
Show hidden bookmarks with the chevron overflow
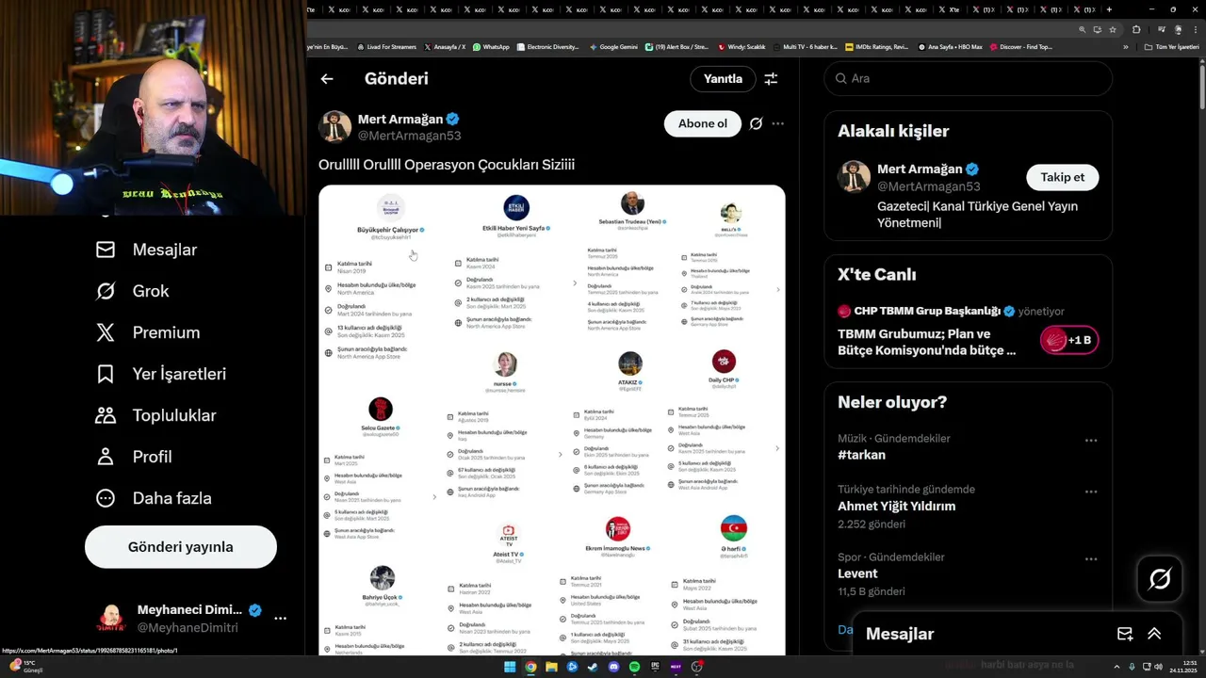click(x=1125, y=47)
